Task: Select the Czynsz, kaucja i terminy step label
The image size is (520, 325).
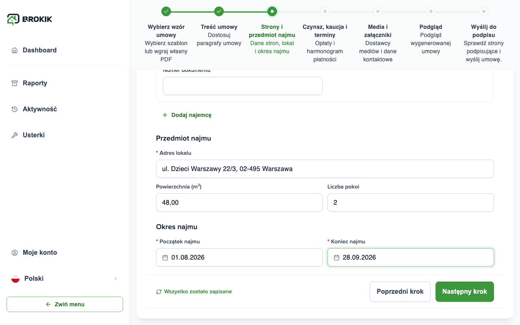Action: coord(325,31)
